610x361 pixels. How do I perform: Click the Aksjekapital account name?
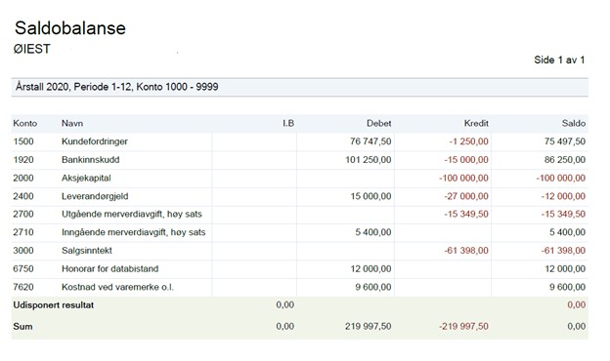86,178
